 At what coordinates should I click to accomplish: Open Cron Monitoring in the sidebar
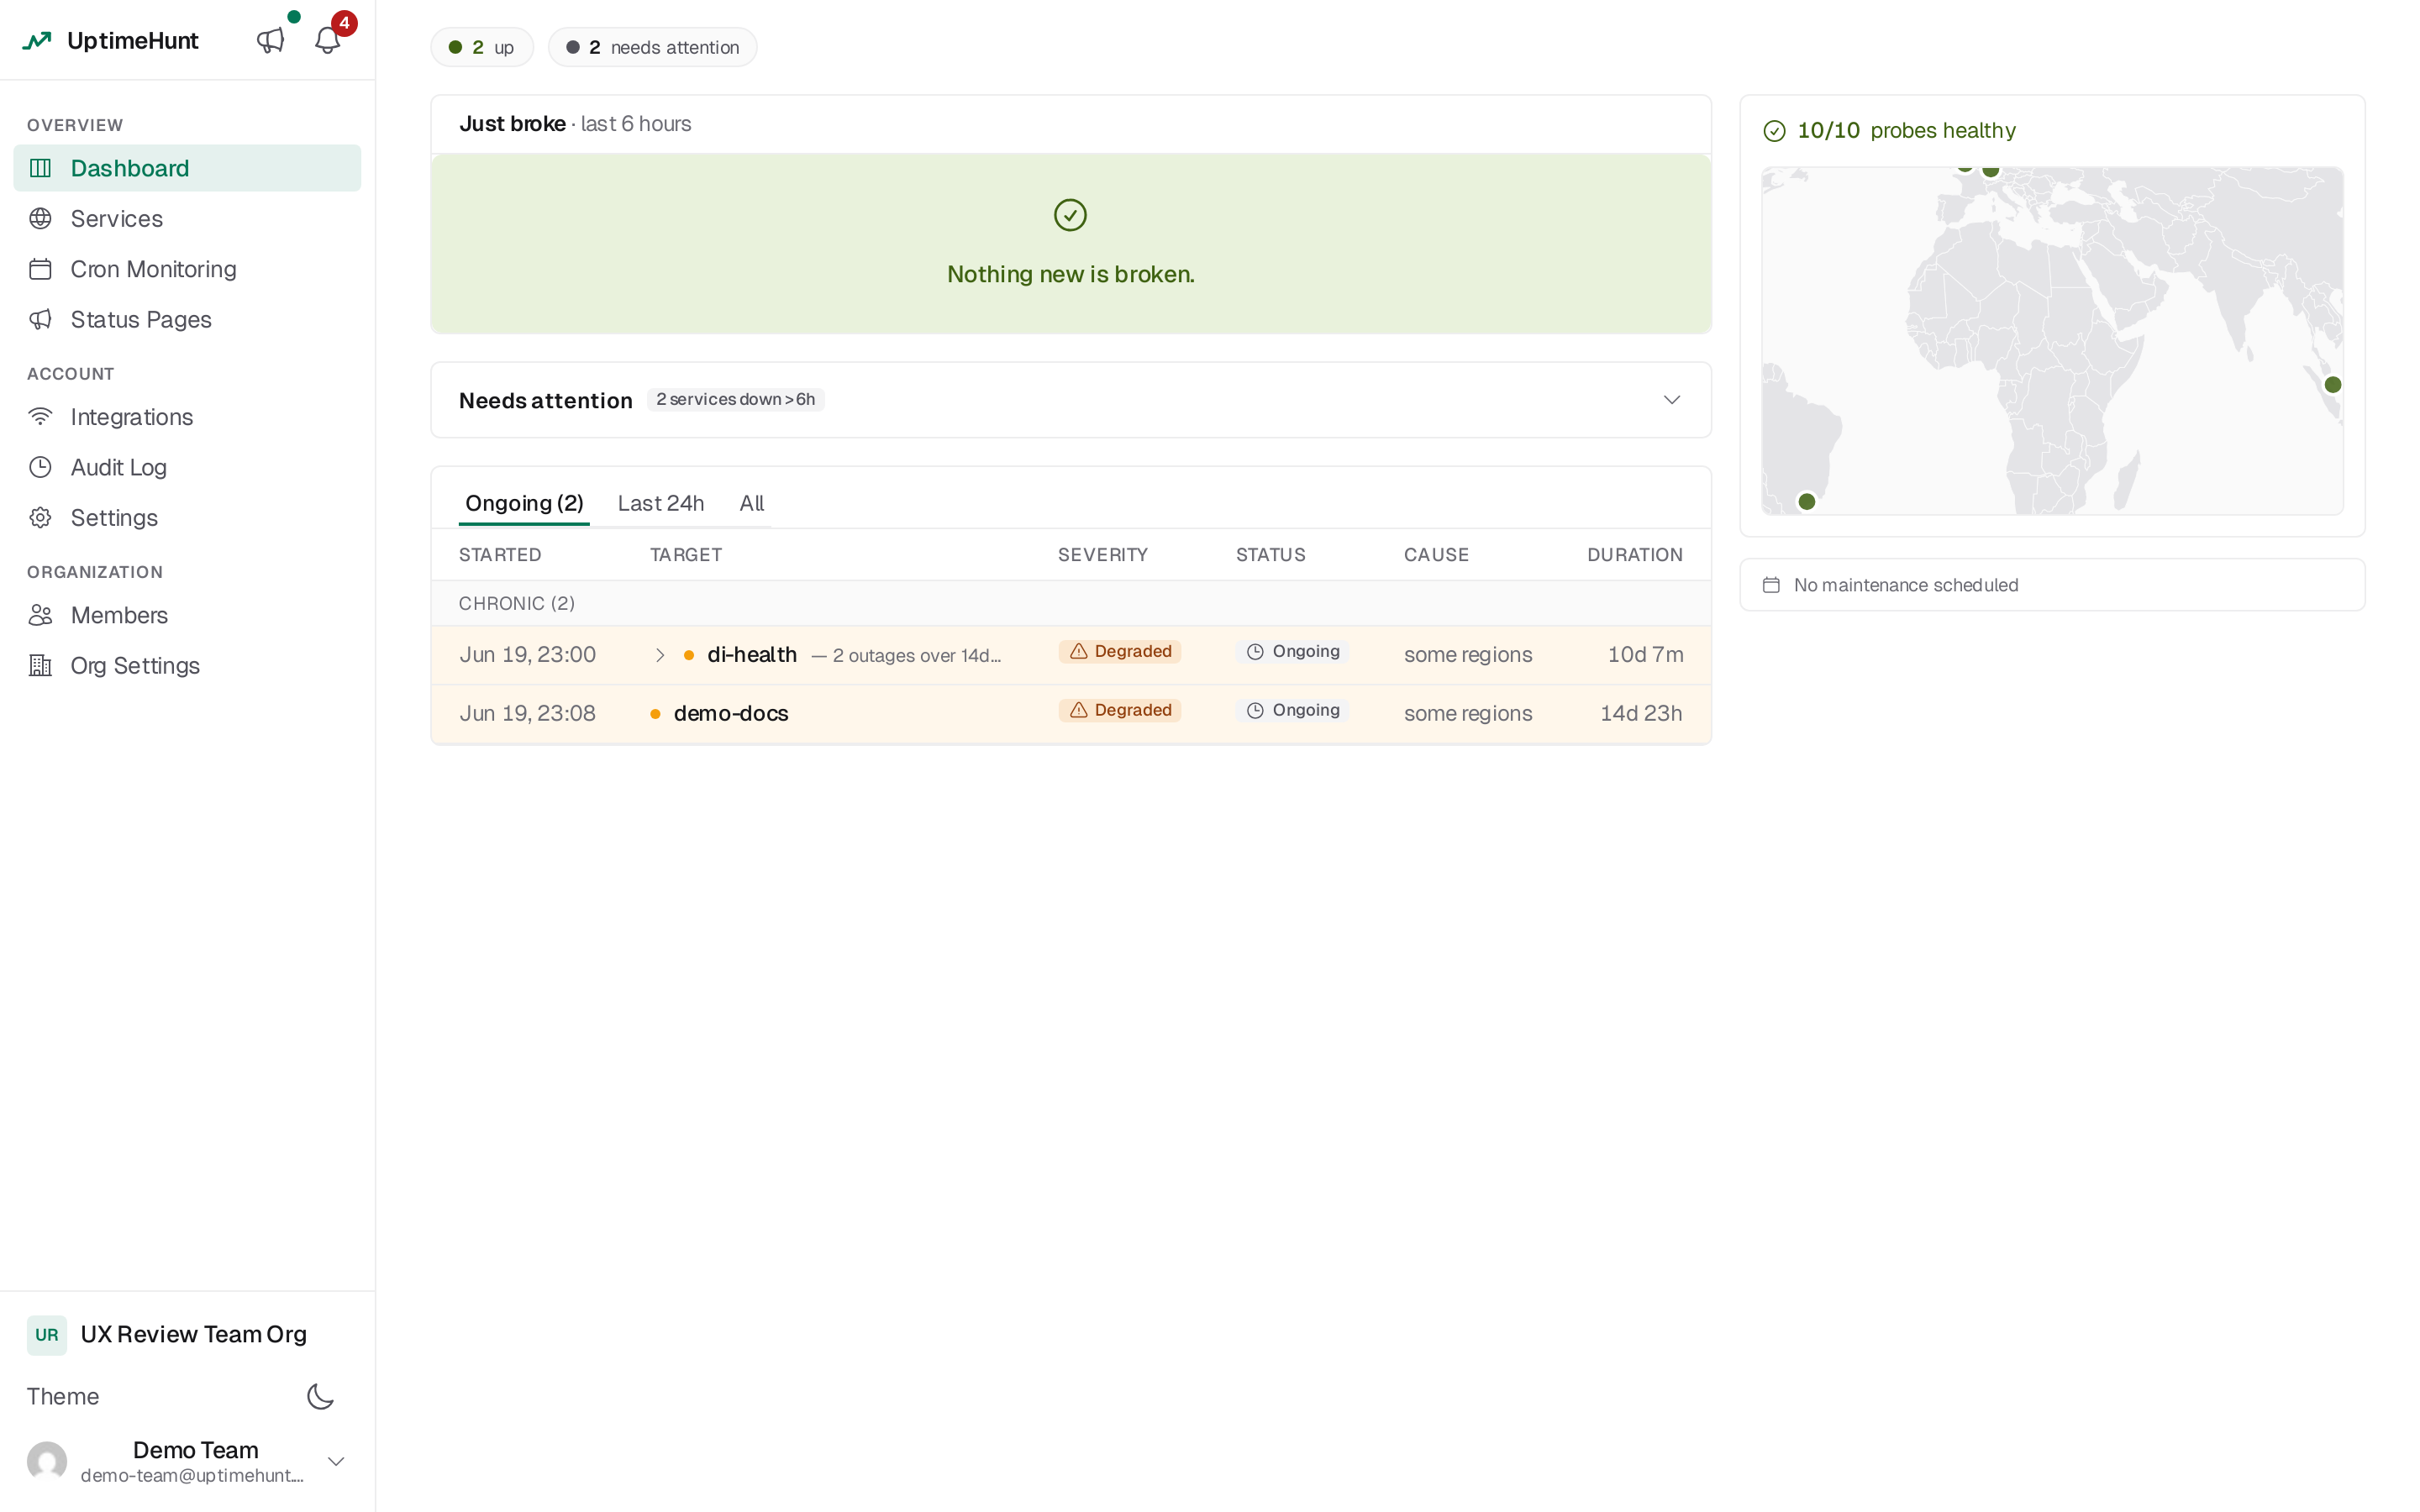pyautogui.click(x=187, y=269)
